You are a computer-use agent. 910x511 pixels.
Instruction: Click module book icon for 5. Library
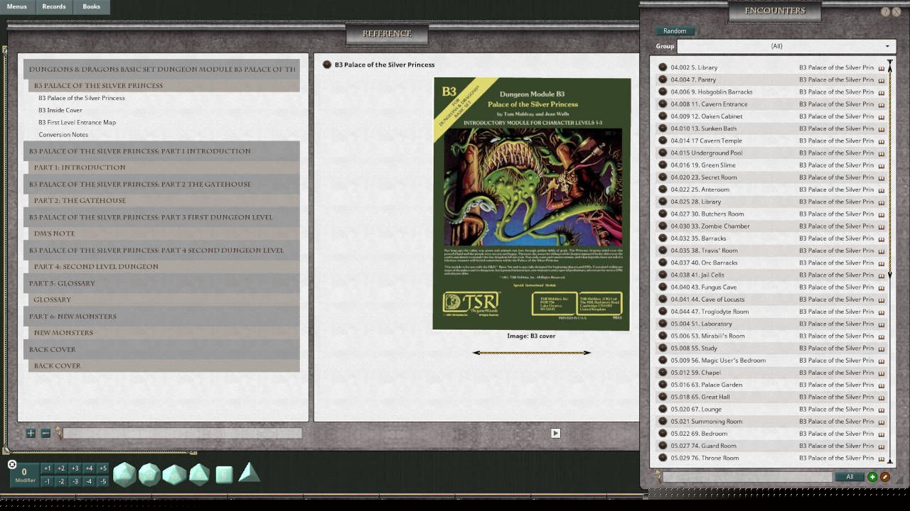point(882,68)
